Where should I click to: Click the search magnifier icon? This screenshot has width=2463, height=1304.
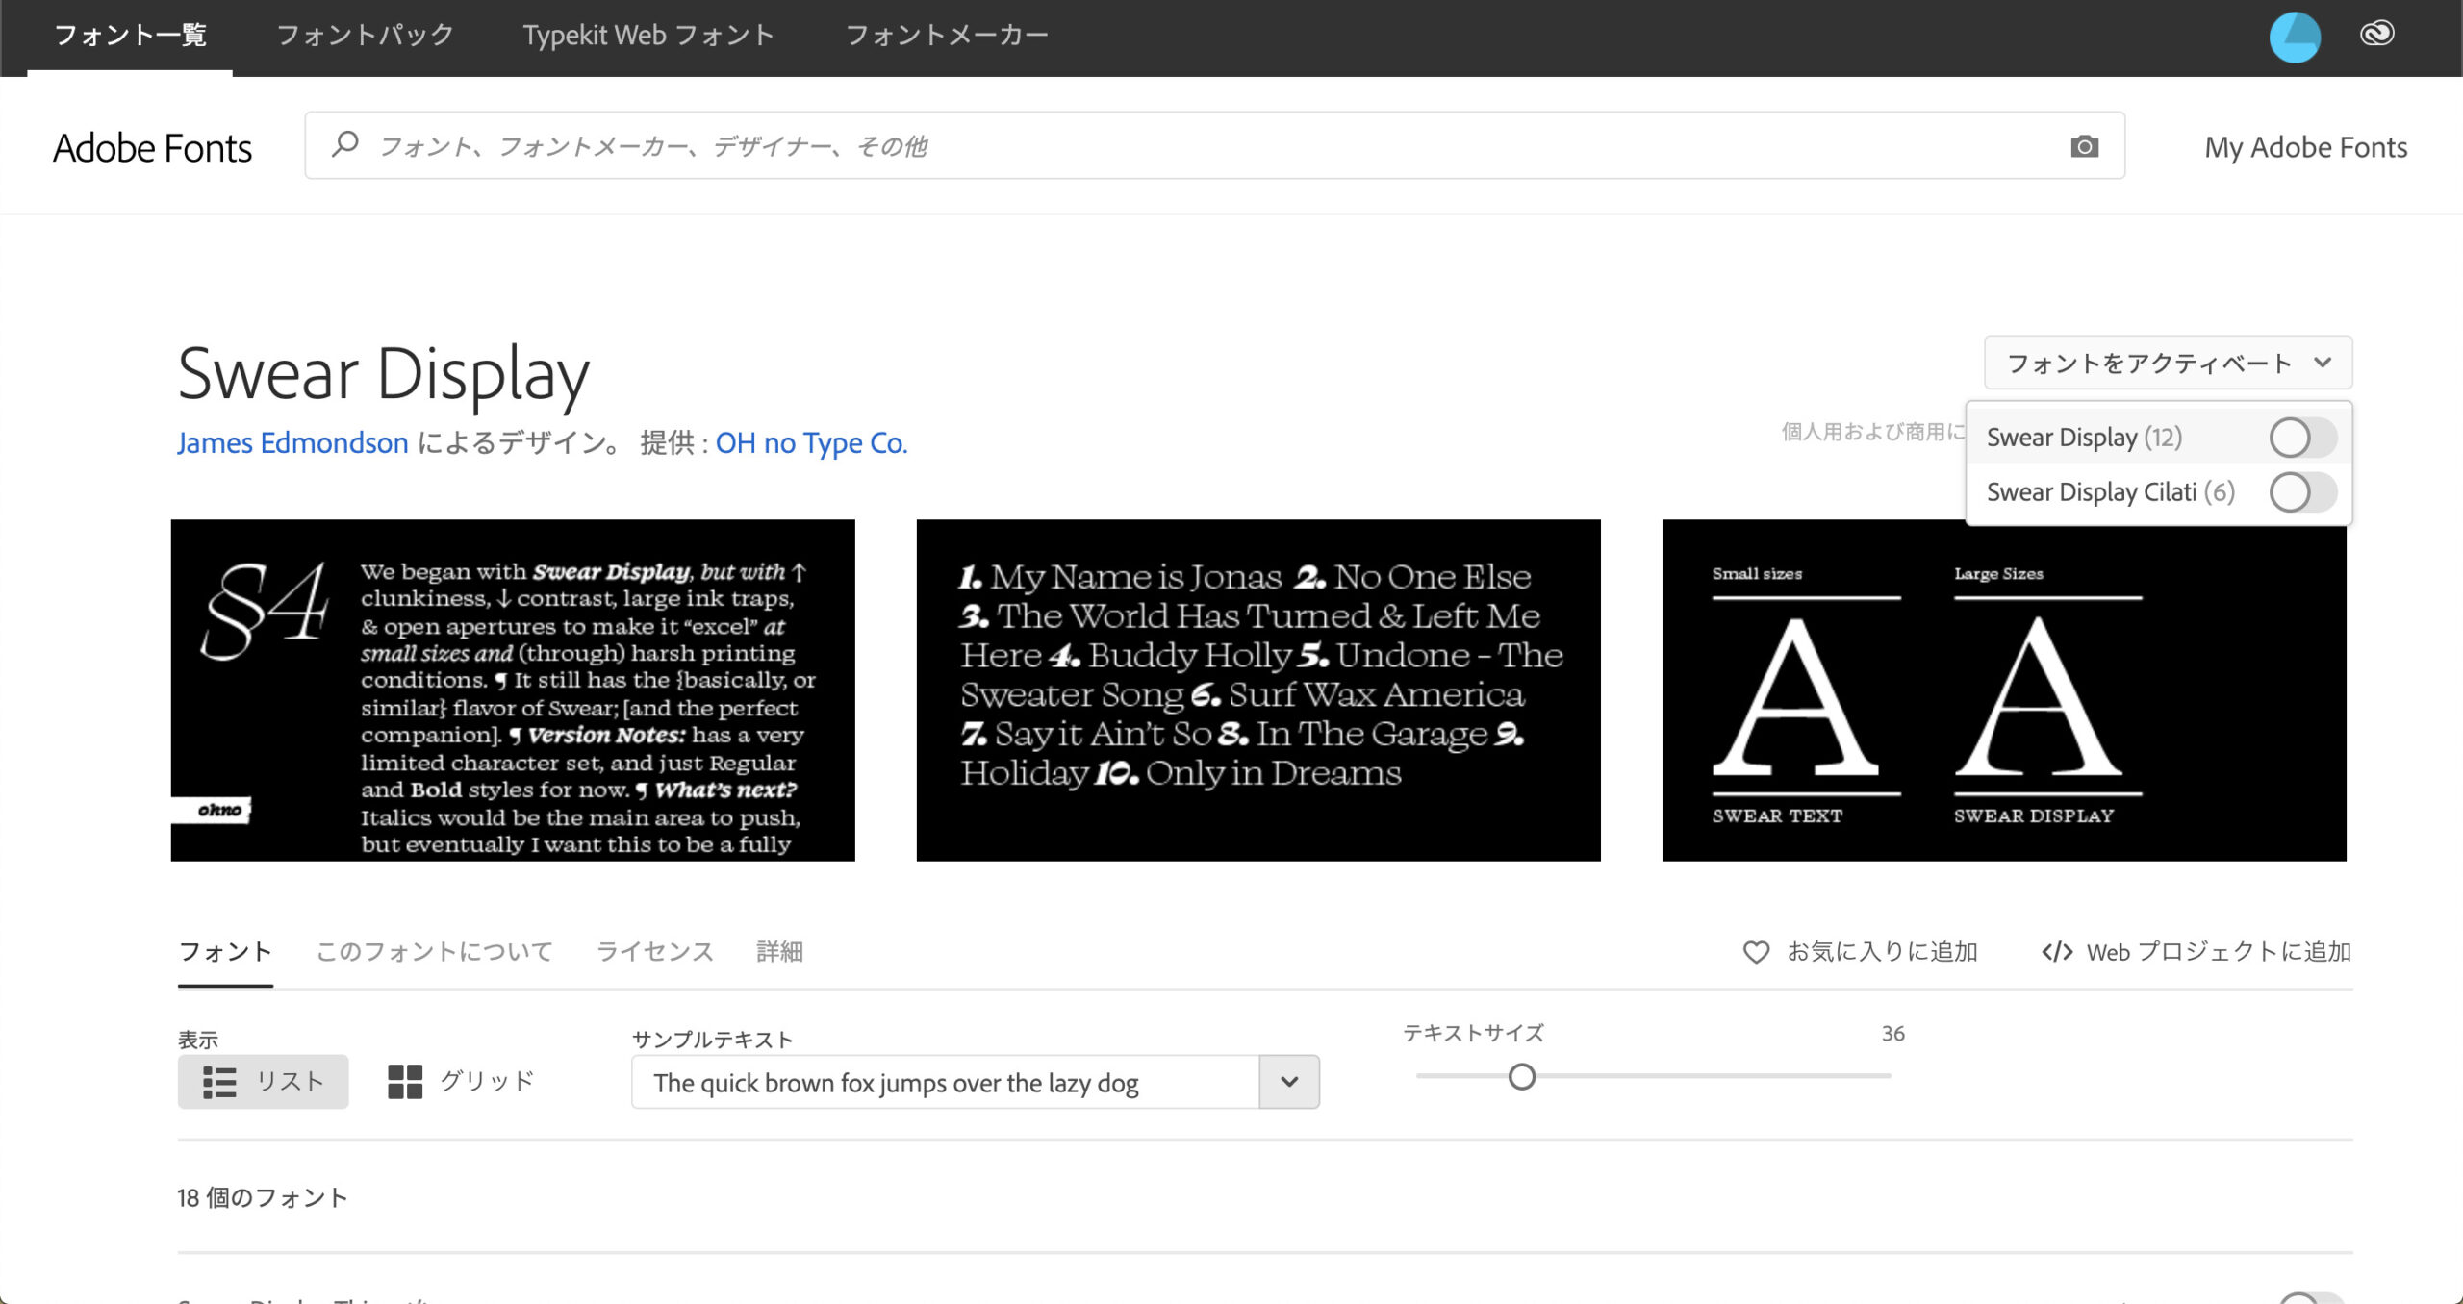[x=344, y=145]
